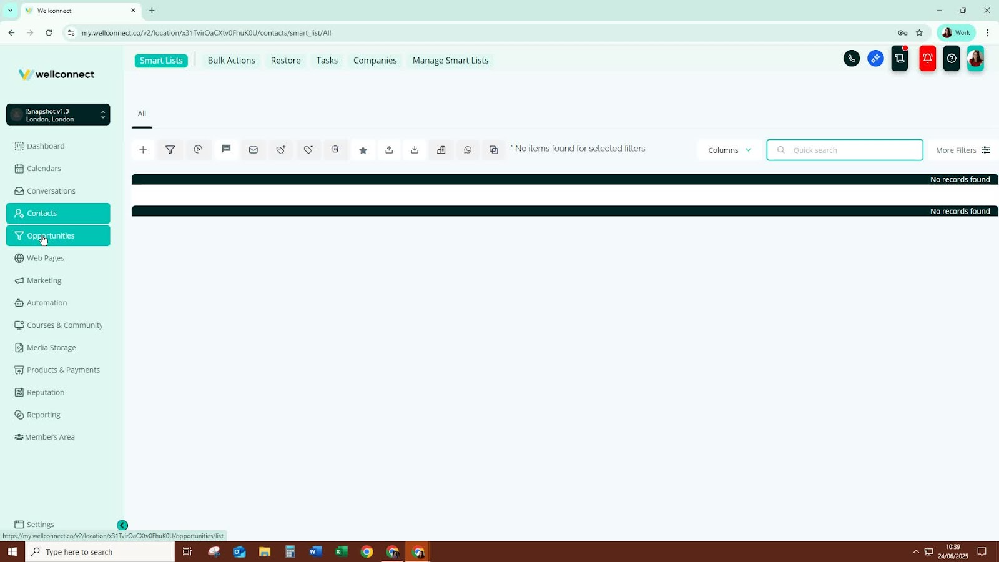Click the export upload-arrow toolbar icon
Image resolution: width=999 pixels, height=562 pixels.
[389, 150]
